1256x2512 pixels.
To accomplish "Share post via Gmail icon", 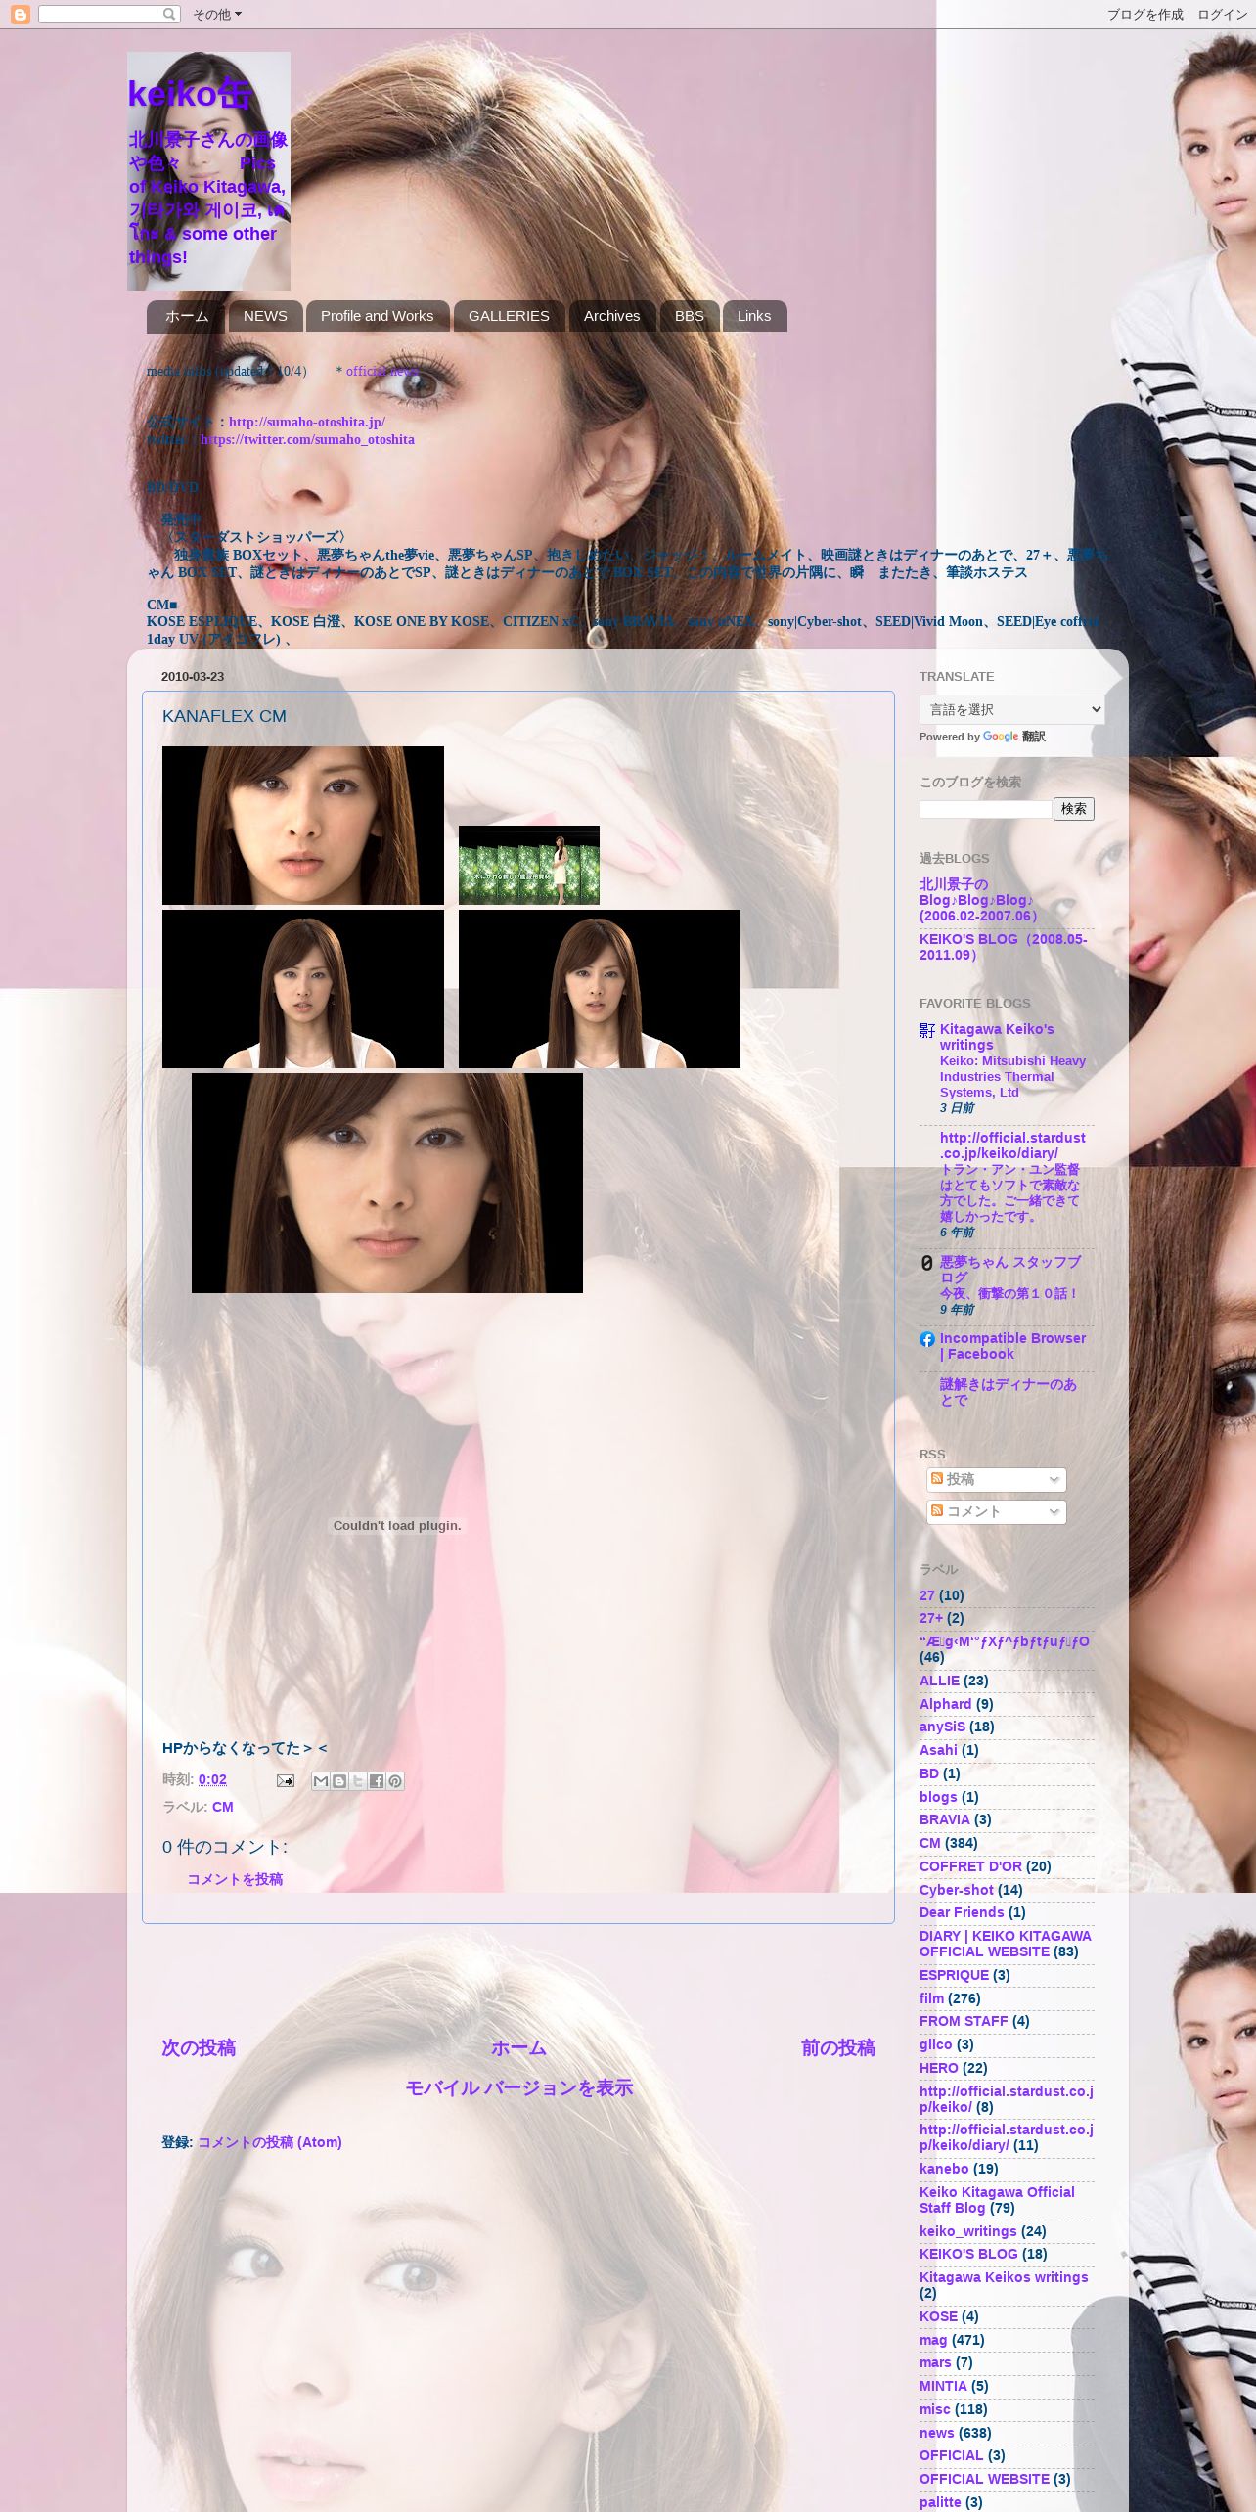I will pyautogui.click(x=321, y=1781).
